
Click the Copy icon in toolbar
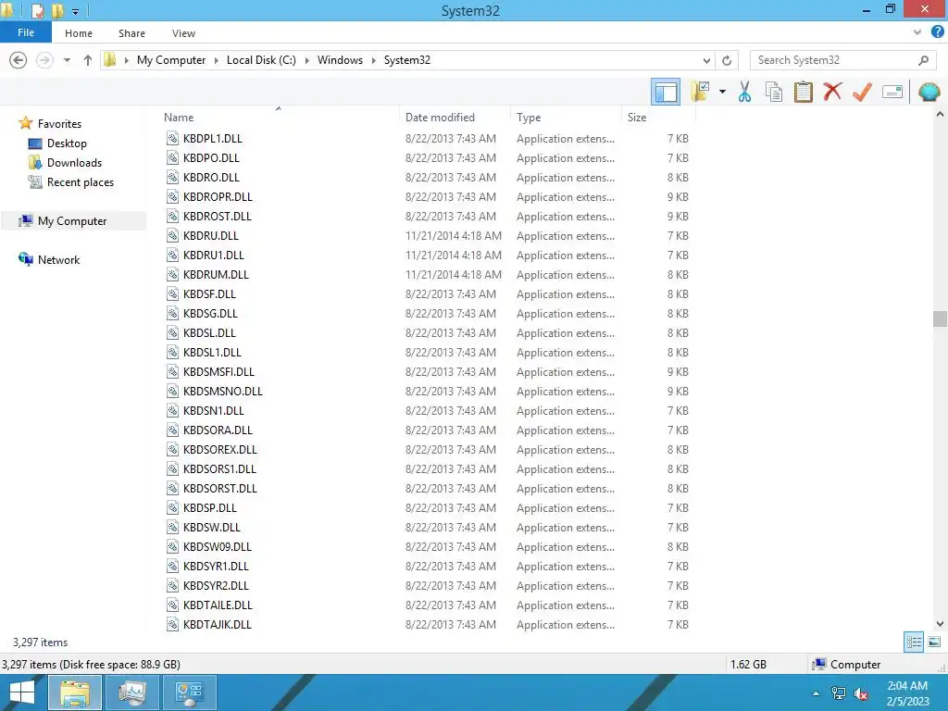773,92
